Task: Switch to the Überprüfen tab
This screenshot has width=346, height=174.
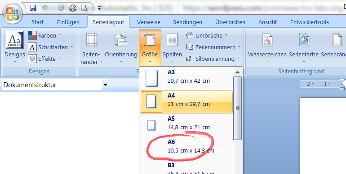Action: point(230,22)
